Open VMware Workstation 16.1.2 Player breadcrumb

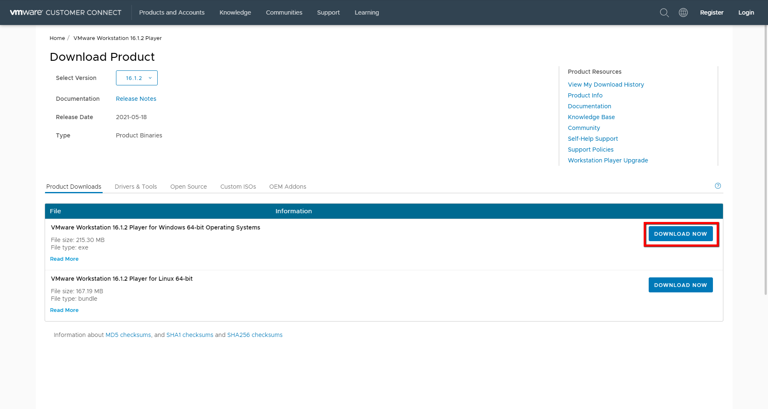[x=118, y=38]
